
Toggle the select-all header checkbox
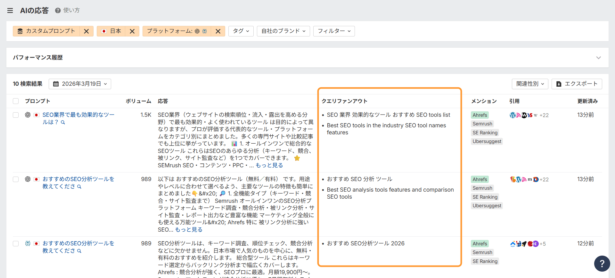[x=16, y=101]
